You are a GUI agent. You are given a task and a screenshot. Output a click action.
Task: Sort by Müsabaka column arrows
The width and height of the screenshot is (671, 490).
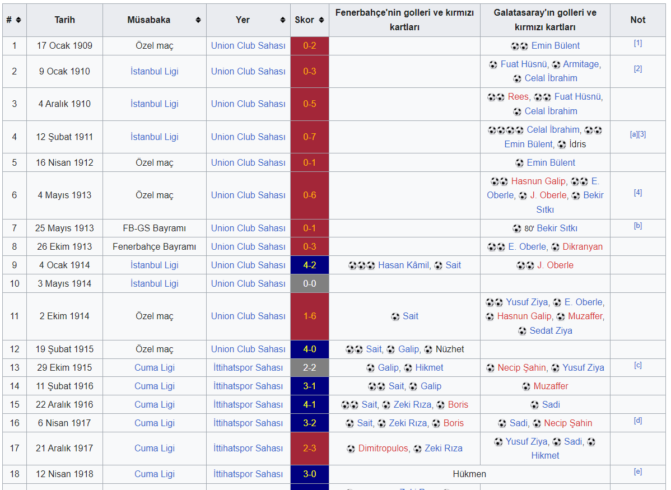tap(198, 20)
